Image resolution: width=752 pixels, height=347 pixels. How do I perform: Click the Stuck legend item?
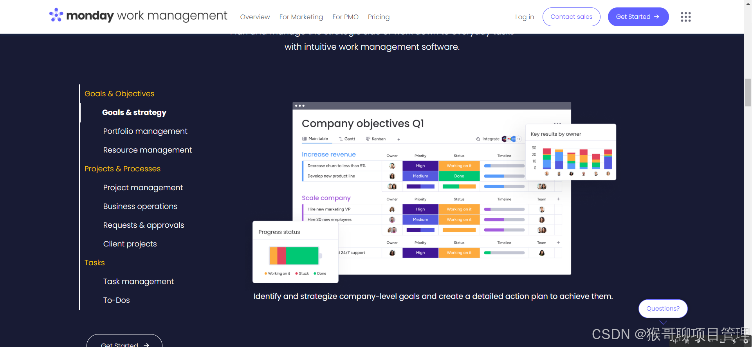tap(302, 273)
